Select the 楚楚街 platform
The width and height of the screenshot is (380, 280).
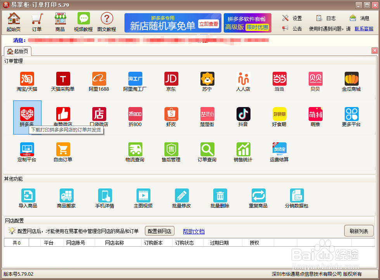[x=207, y=117]
